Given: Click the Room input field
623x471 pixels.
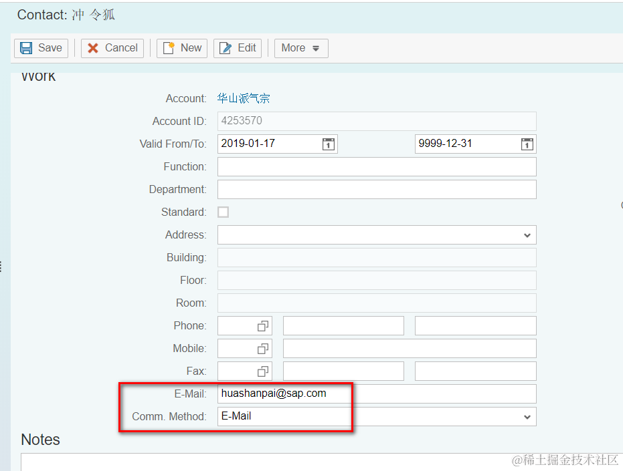Looking at the screenshot, I should pos(377,303).
